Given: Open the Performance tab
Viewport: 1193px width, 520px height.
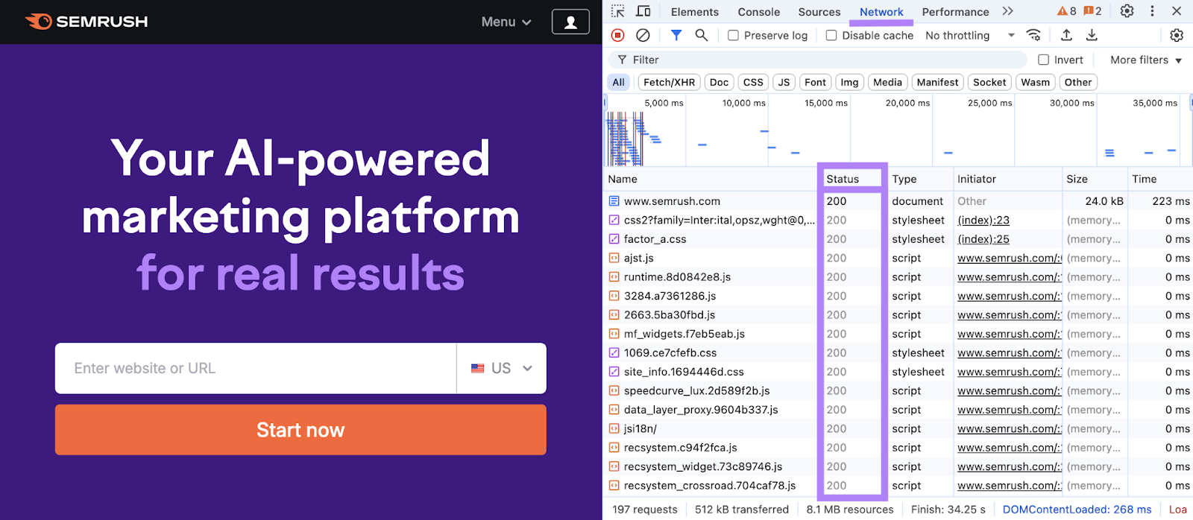Looking at the screenshot, I should [x=955, y=12].
